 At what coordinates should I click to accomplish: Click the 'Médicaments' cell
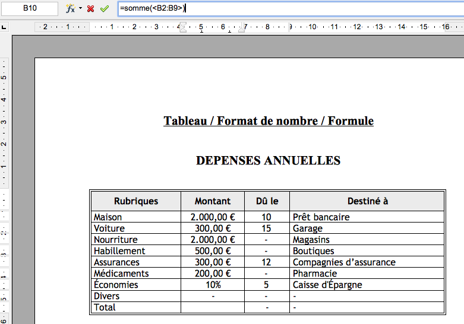[x=136, y=273]
